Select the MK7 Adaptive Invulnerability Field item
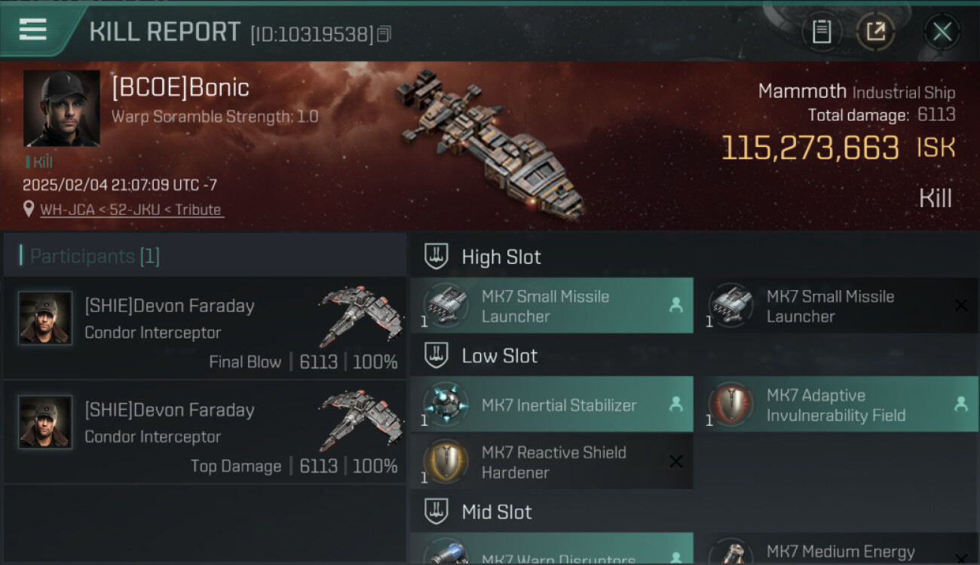 (x=835, y=405)
